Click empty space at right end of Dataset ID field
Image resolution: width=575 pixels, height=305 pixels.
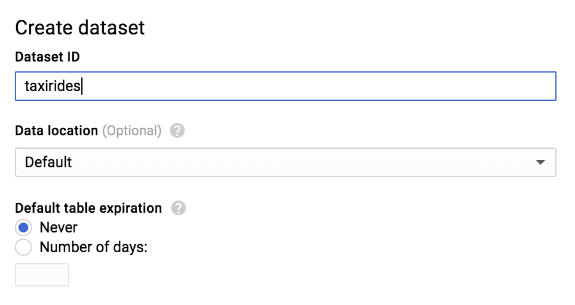point(523,86)
